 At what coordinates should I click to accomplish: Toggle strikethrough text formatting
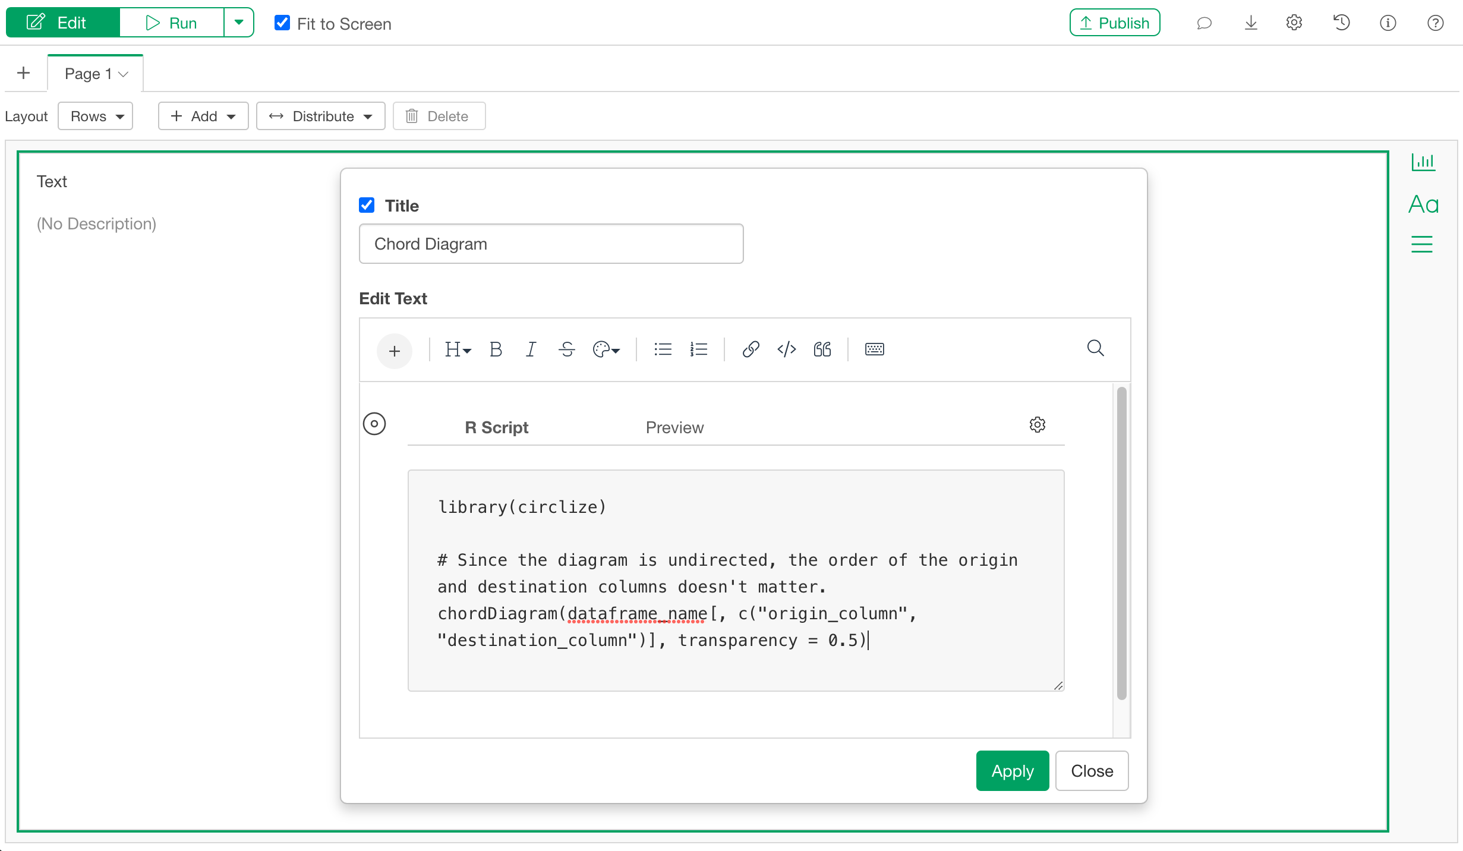click(x=567, y=349)
